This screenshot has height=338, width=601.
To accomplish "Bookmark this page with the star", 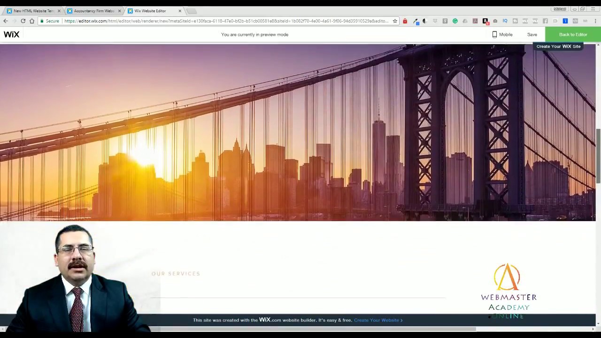I will [x=395, y=21].
